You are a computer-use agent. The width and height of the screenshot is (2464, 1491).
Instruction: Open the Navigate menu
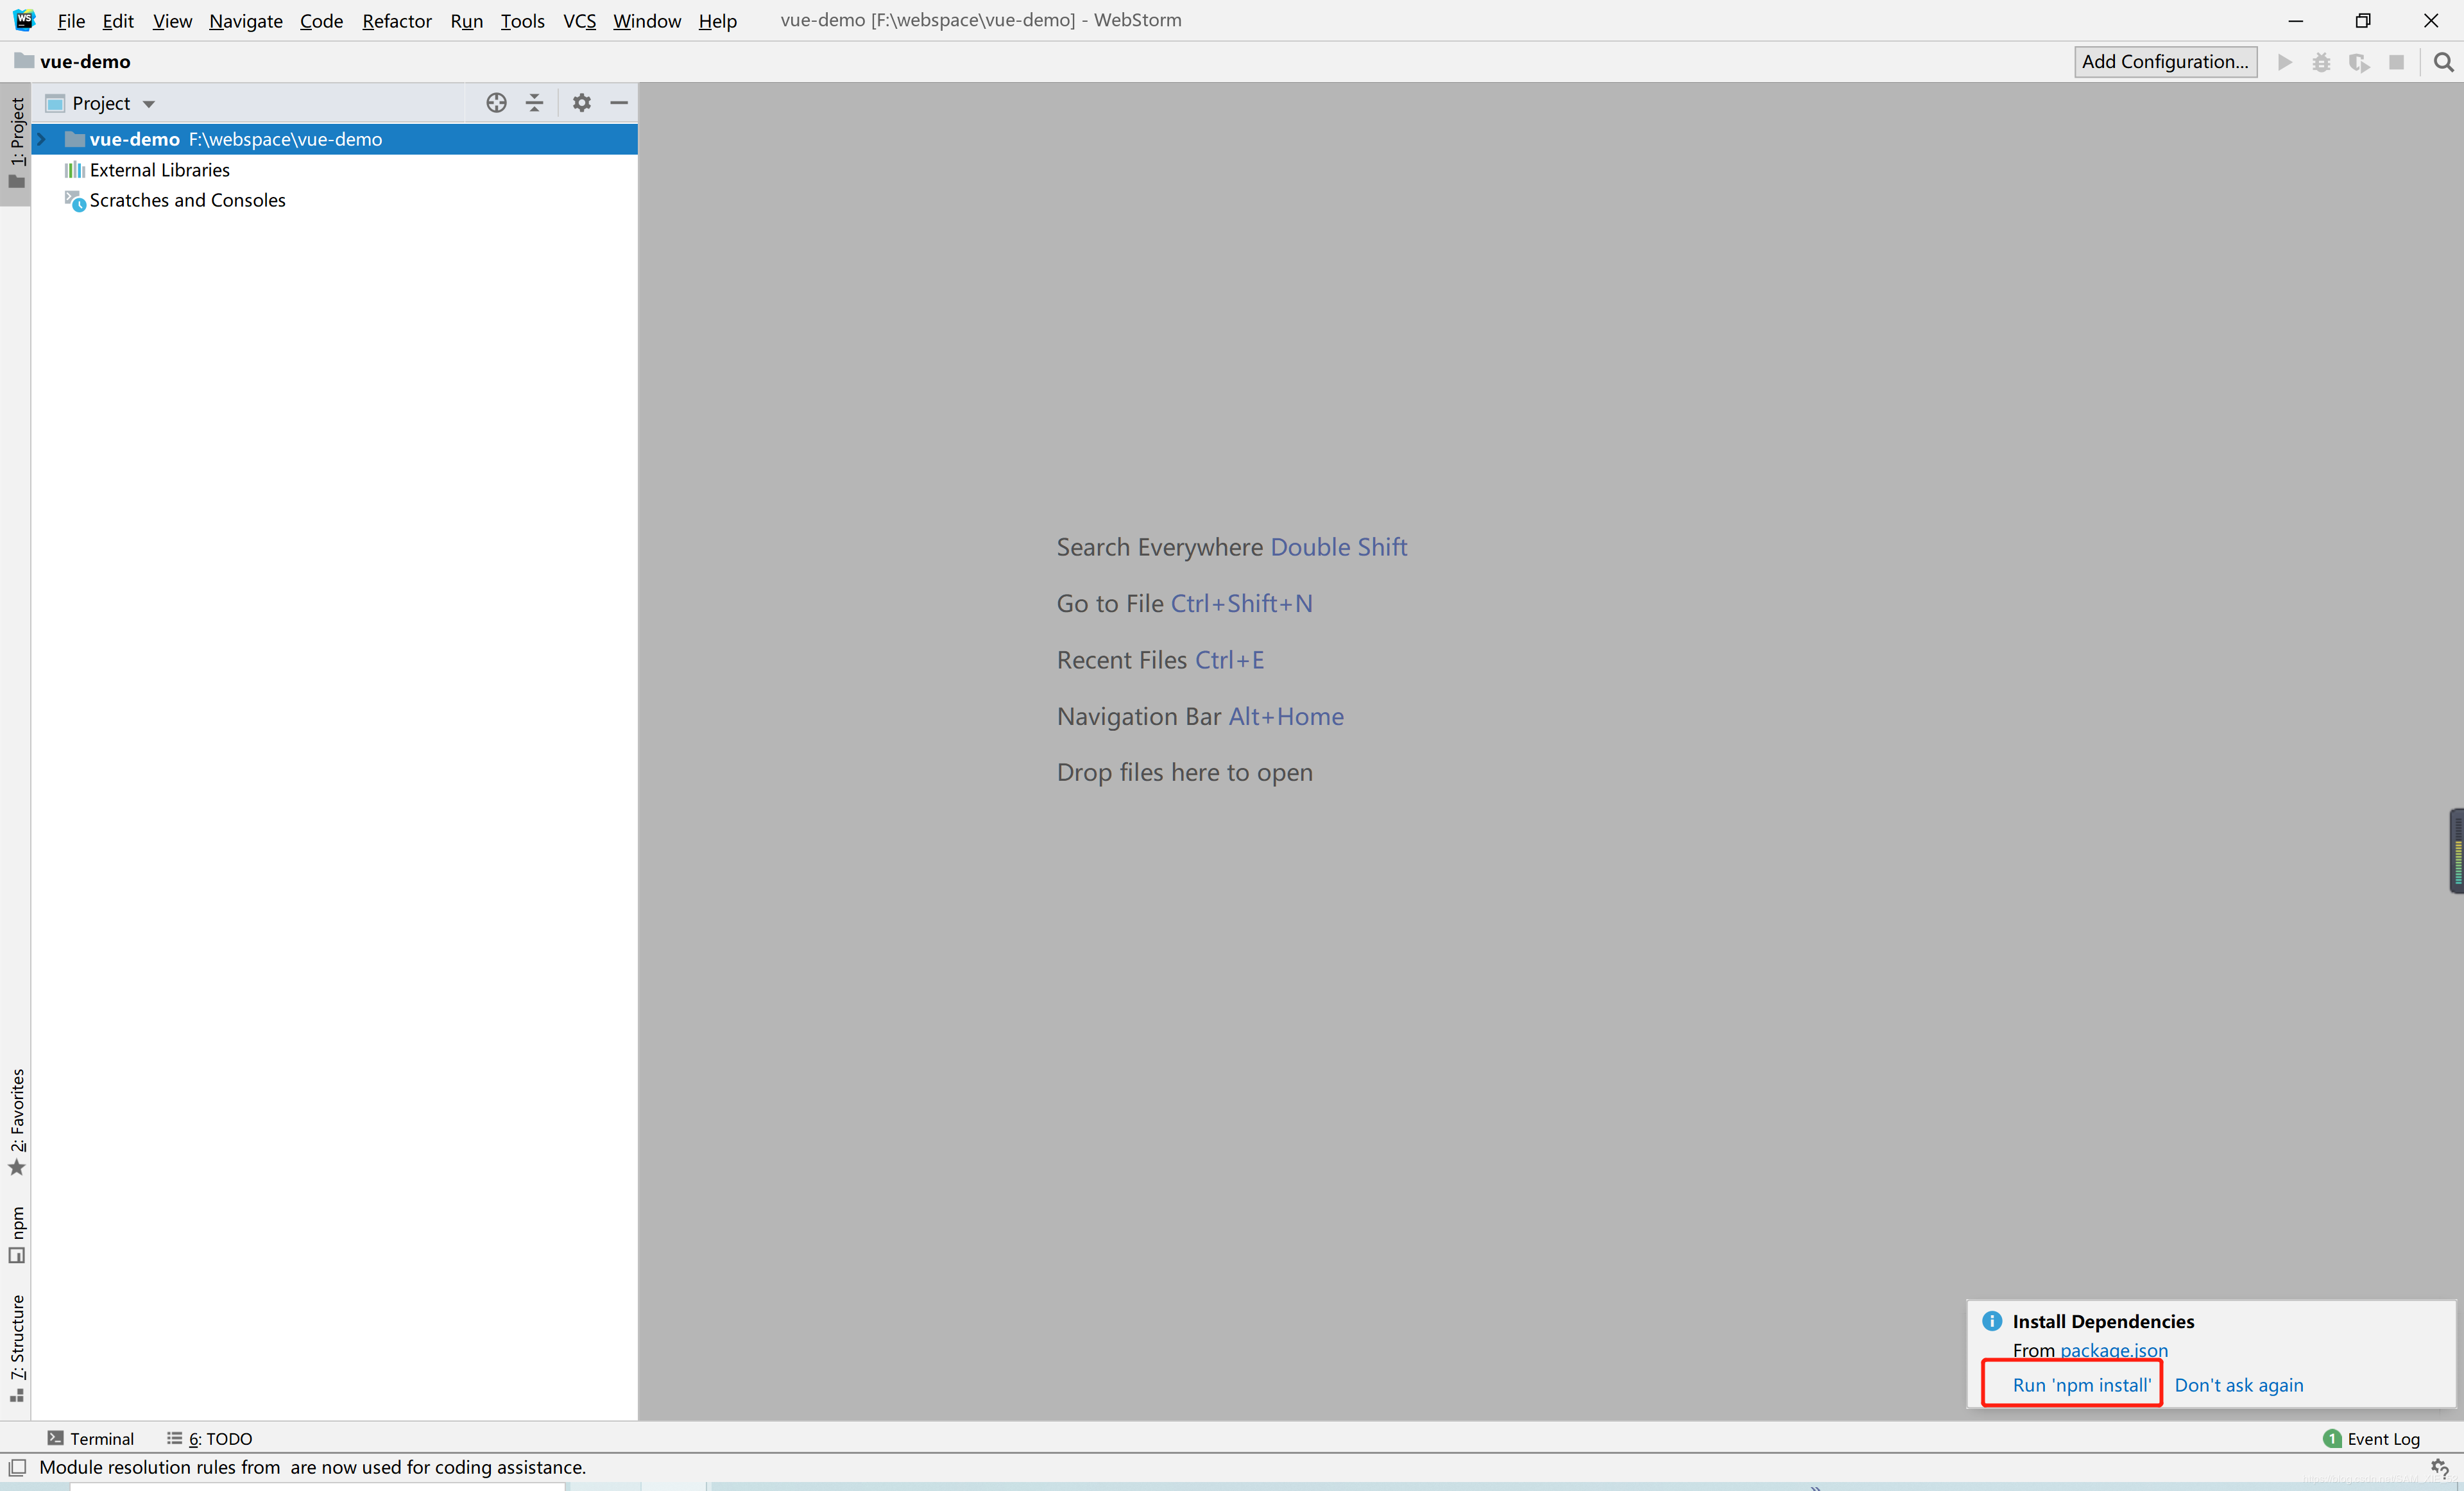click(x=246, y=20)
